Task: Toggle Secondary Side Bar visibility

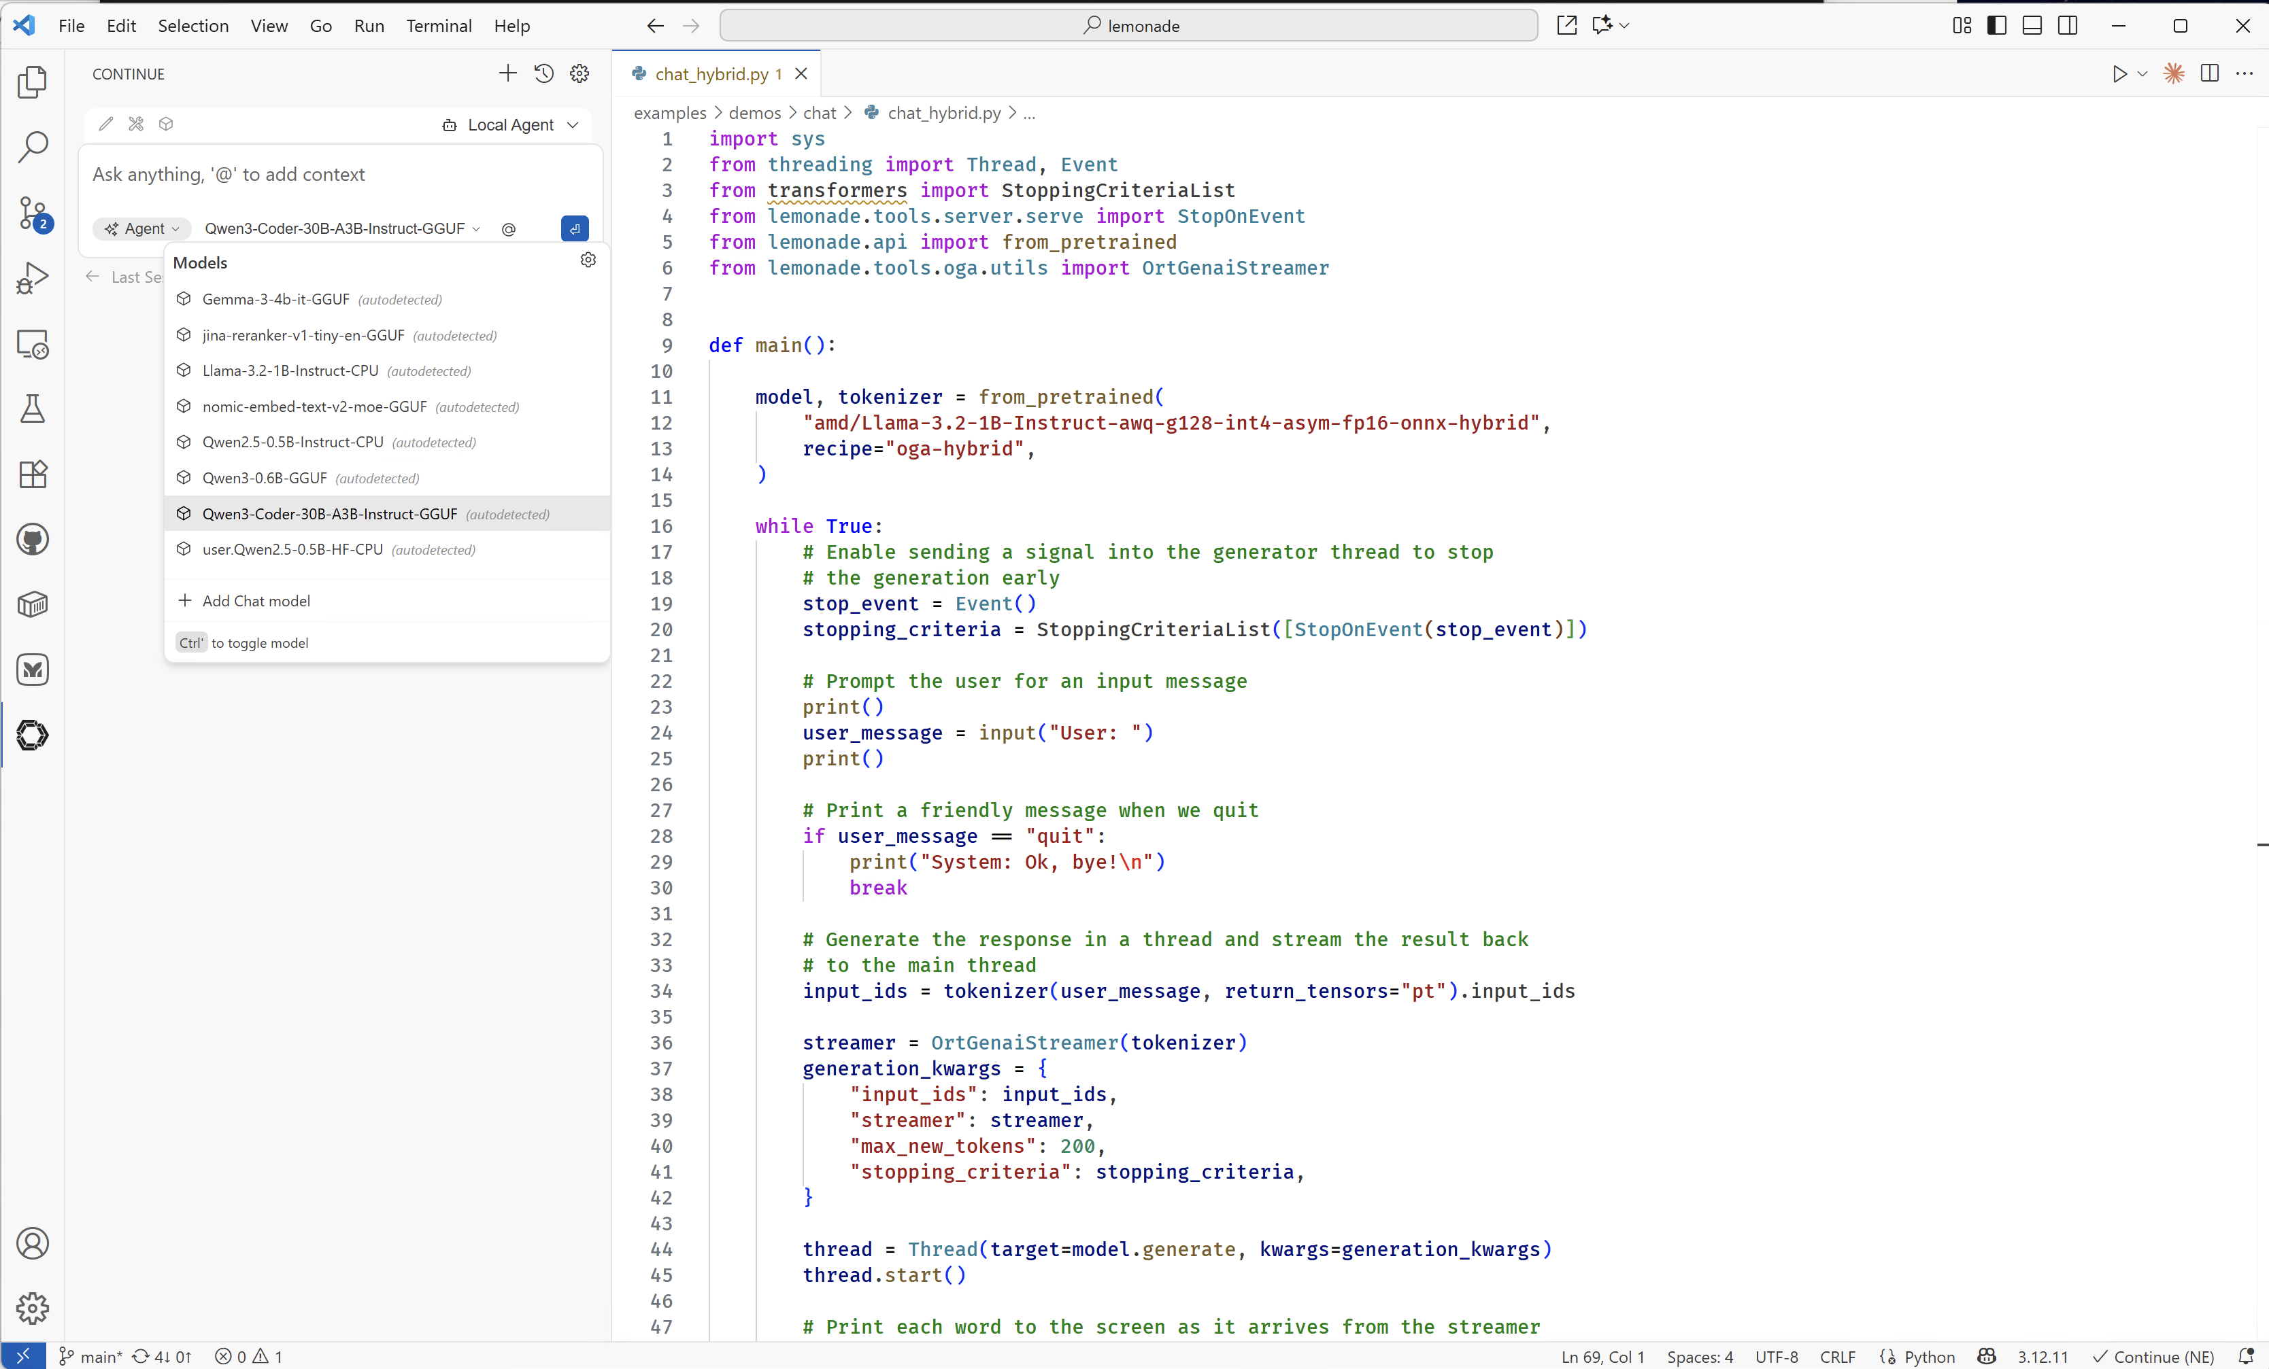Action: click(2067, 26)
